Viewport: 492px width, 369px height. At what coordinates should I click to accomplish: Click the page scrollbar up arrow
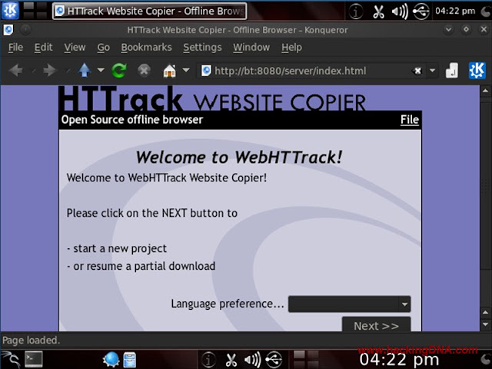[x=485, y=91]
